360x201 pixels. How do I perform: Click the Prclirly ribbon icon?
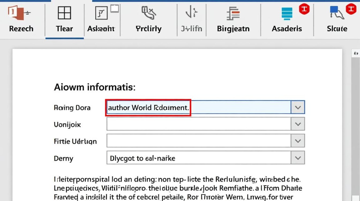click(149, 13)
